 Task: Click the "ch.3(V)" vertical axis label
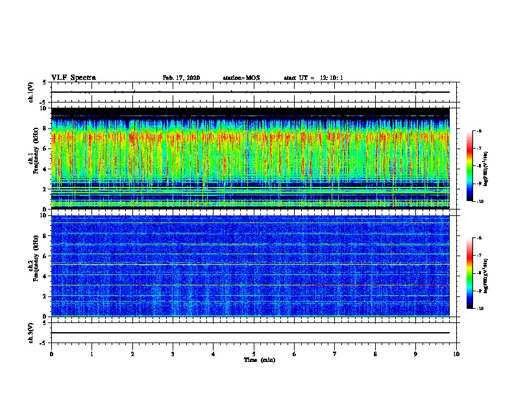(31, 333)
